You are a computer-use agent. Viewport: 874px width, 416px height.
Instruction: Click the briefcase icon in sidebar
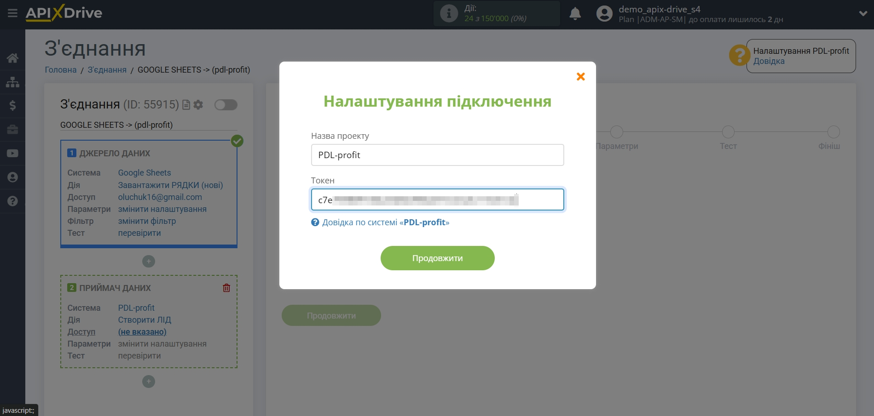point(12,130)
